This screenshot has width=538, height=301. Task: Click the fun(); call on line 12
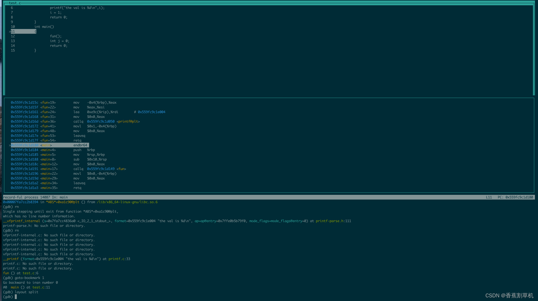pos(56,36)
